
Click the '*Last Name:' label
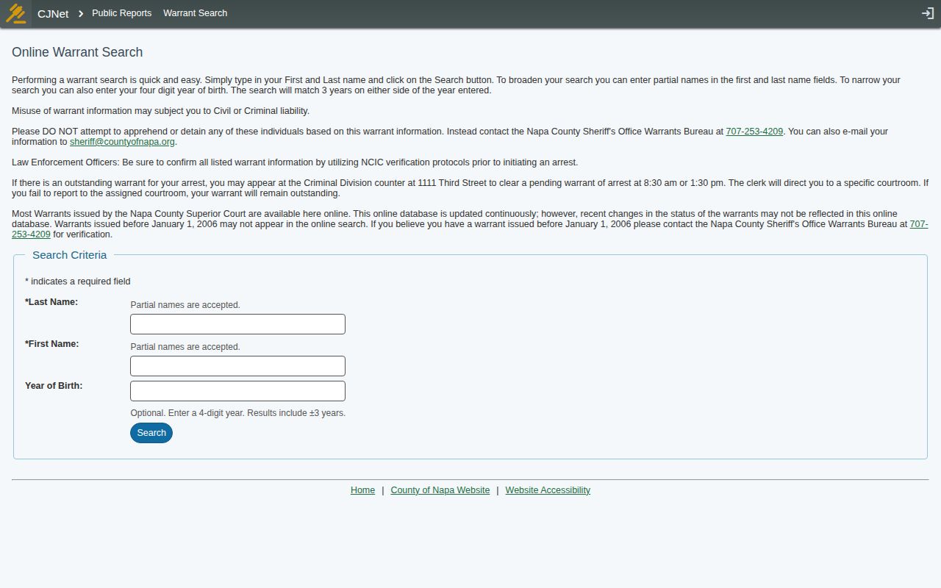point(51,302)
